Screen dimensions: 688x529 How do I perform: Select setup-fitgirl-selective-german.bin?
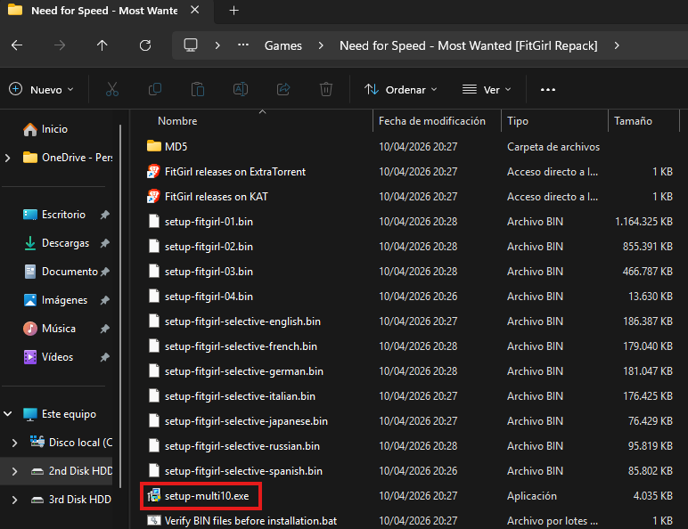click(244, 371)
